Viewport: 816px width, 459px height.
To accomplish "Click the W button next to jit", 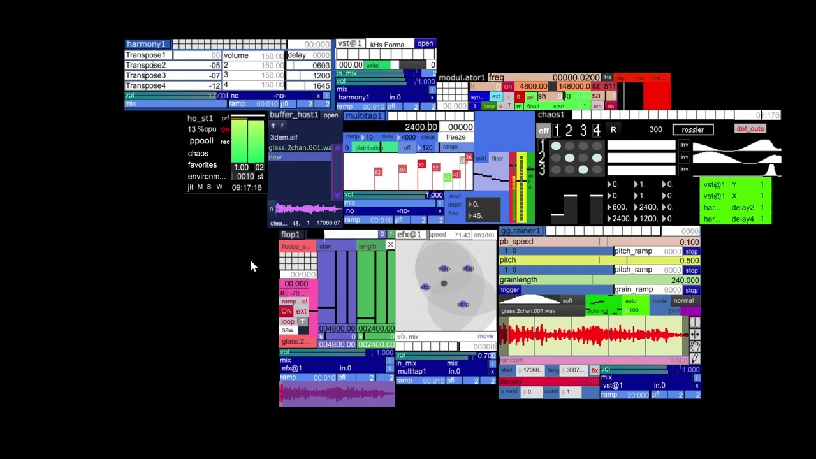I will point(219,187).
